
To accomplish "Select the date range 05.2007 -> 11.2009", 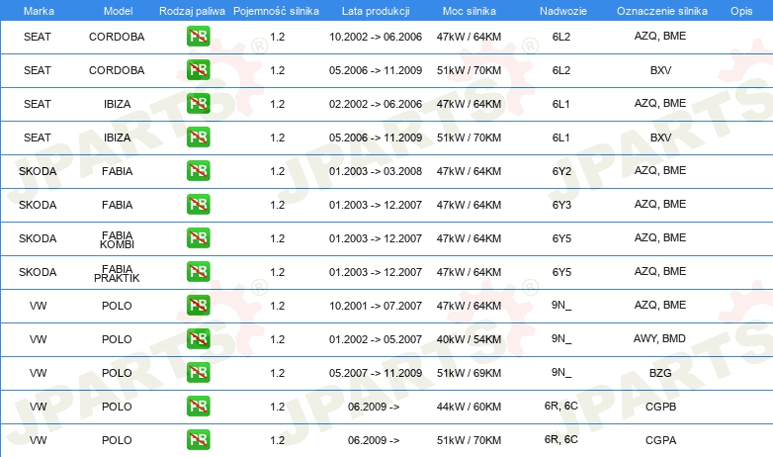I will [x=376, y=373].
